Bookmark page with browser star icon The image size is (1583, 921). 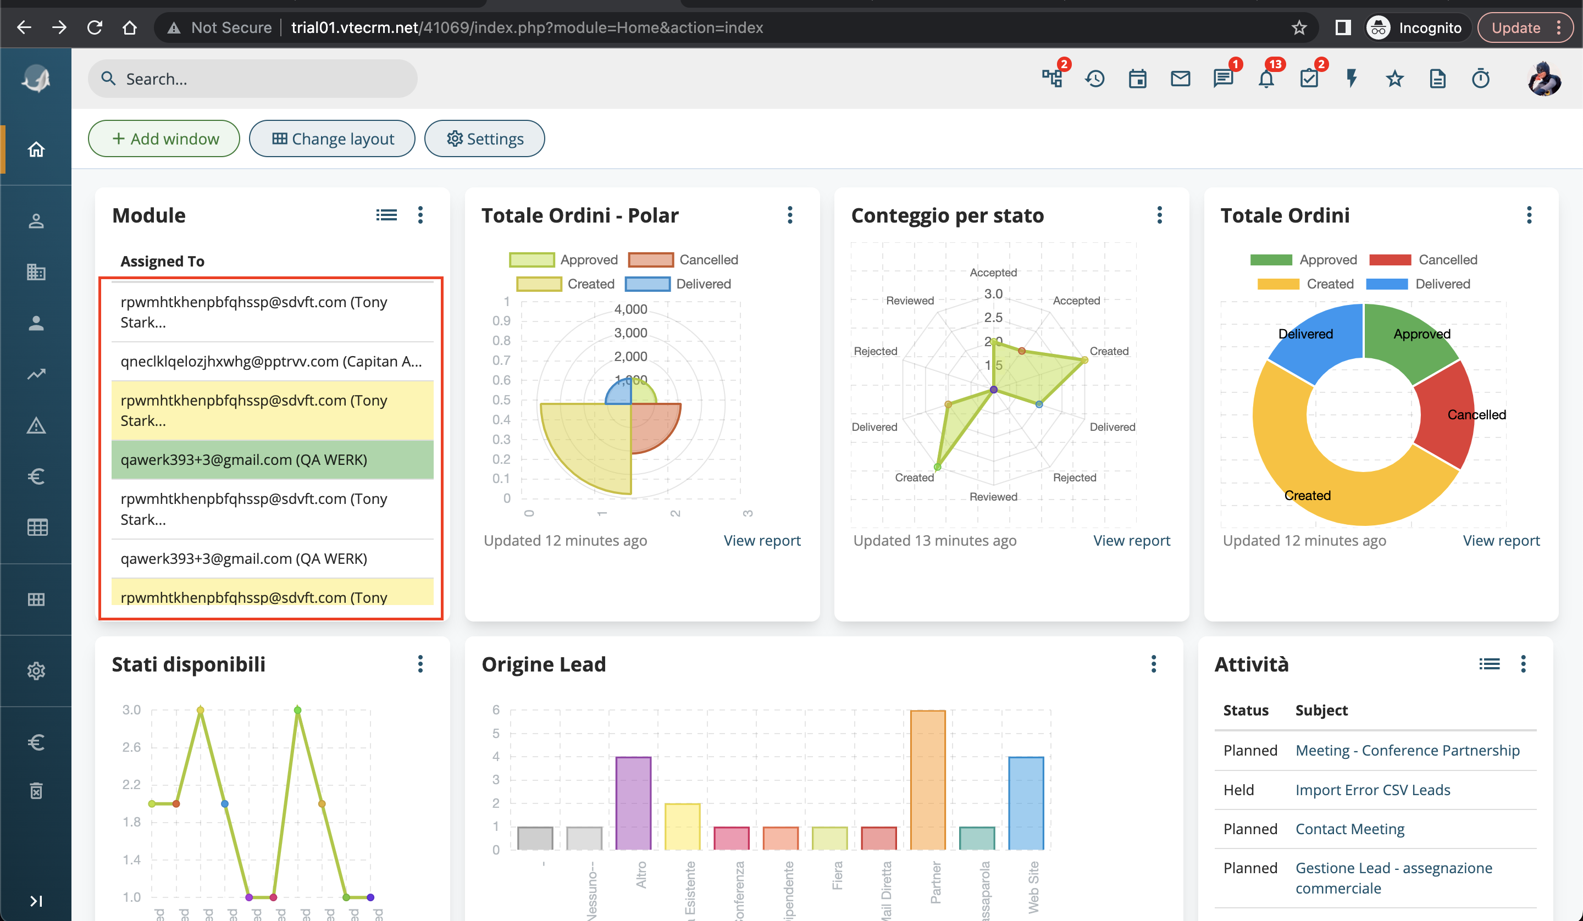point(1299,27)
